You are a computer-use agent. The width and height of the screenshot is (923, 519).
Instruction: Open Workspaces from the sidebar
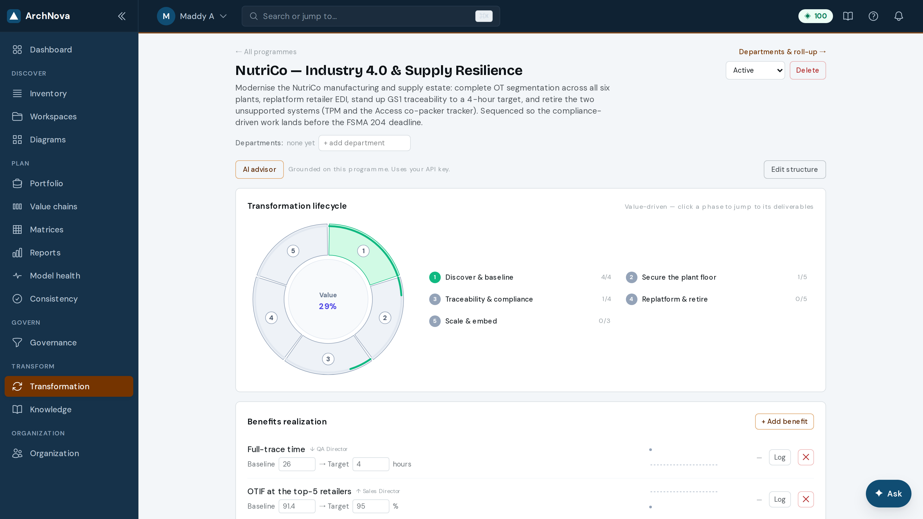(x=69, y=116)
